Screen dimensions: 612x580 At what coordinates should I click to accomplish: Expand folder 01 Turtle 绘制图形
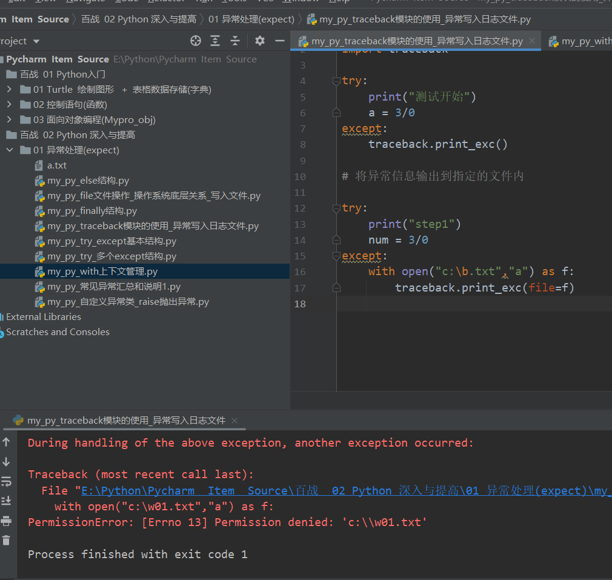[9, 89]
